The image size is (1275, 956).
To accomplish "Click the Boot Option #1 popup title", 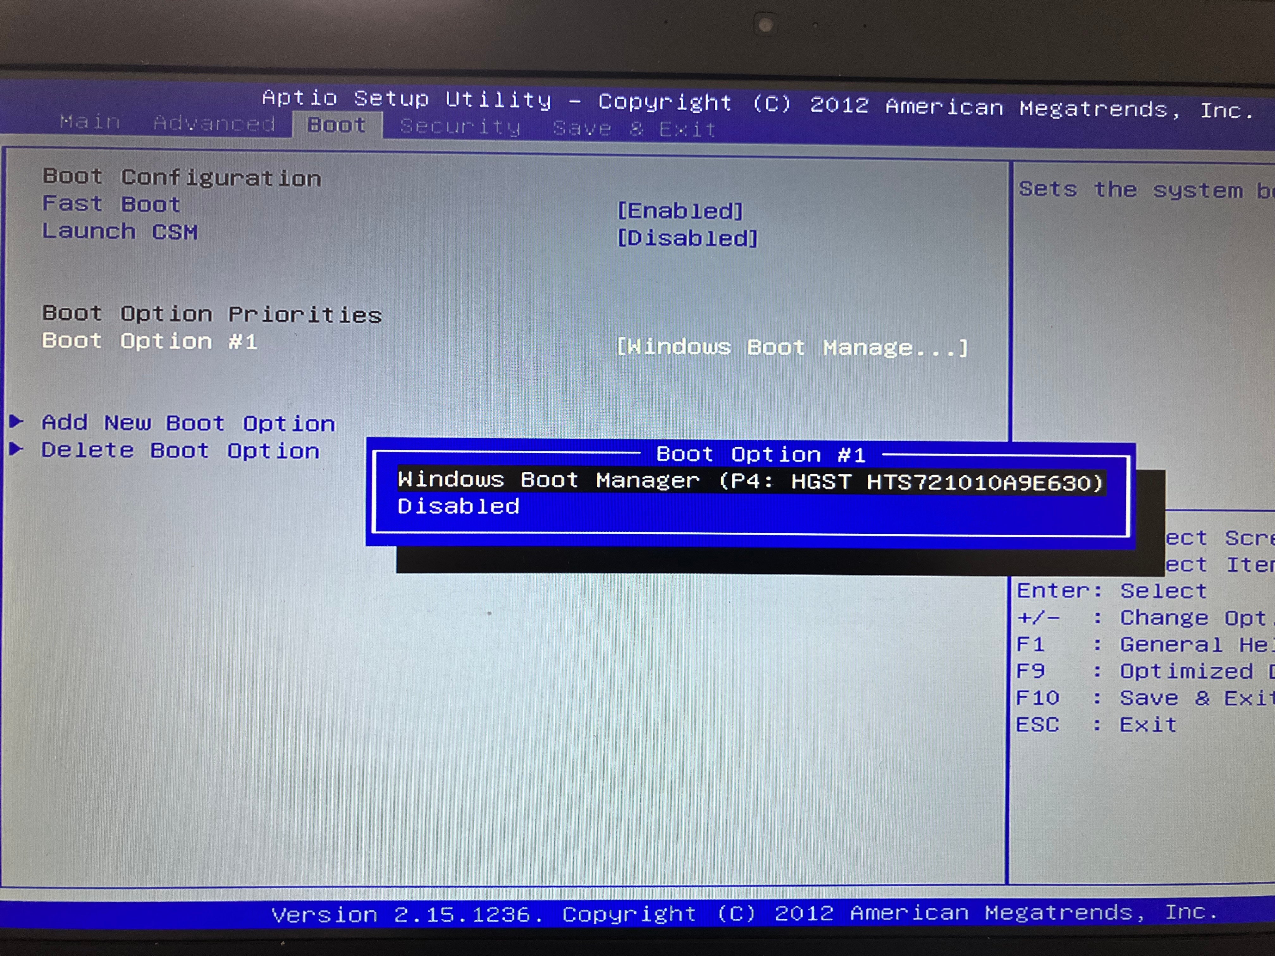I will point(761,455).
